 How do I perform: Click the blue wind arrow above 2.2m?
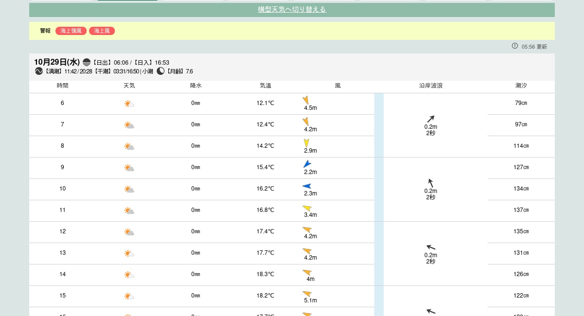pos(307,164)
